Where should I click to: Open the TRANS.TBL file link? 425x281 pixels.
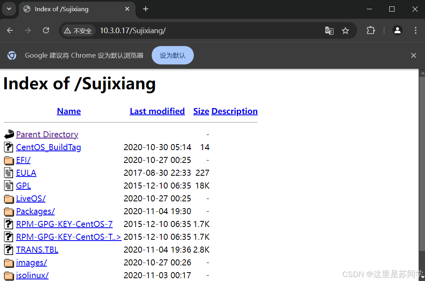37,250
